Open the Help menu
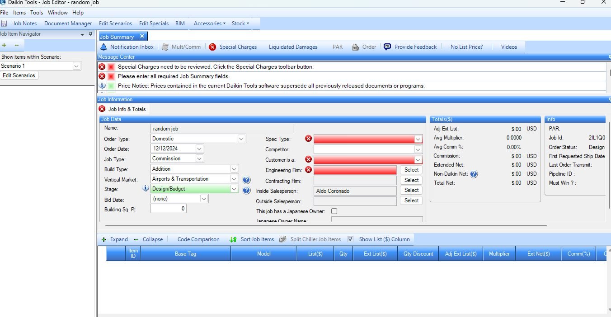 [78, 13]
